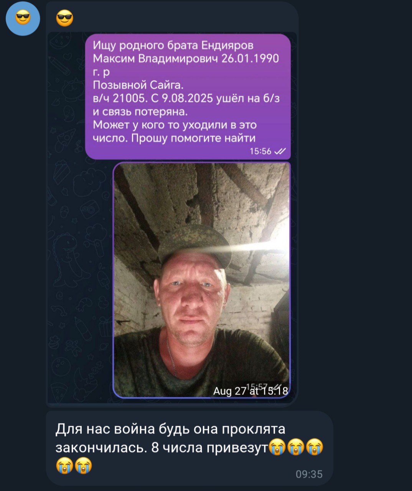
Task: Click the "Позывной Сайга." line of text
Action: (138, 85)
